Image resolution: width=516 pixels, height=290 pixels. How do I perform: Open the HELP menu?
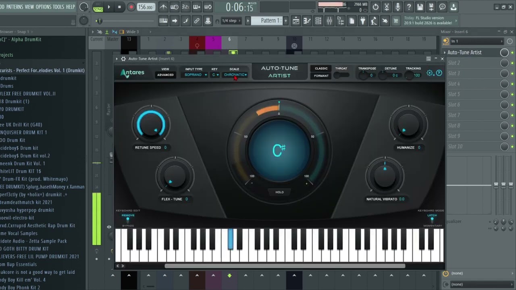tap(71, 7)
